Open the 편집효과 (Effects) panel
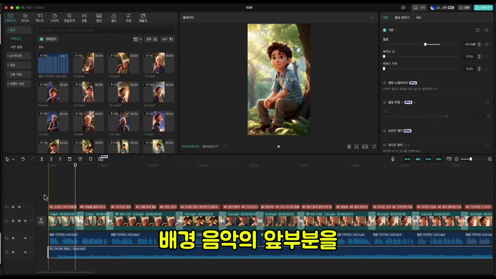The width and height of the screenshot is (496, 279). coord(69,18)
